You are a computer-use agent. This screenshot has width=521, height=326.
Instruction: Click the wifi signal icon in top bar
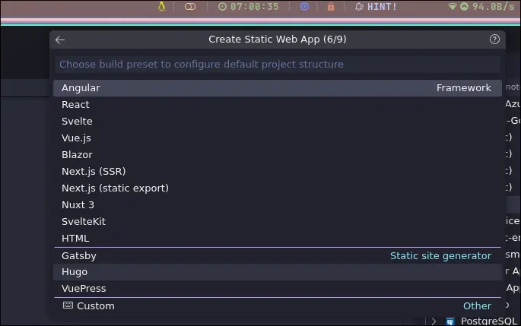453,7
